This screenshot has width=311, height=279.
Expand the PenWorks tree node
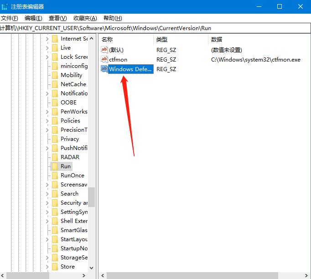click(47, 112)
